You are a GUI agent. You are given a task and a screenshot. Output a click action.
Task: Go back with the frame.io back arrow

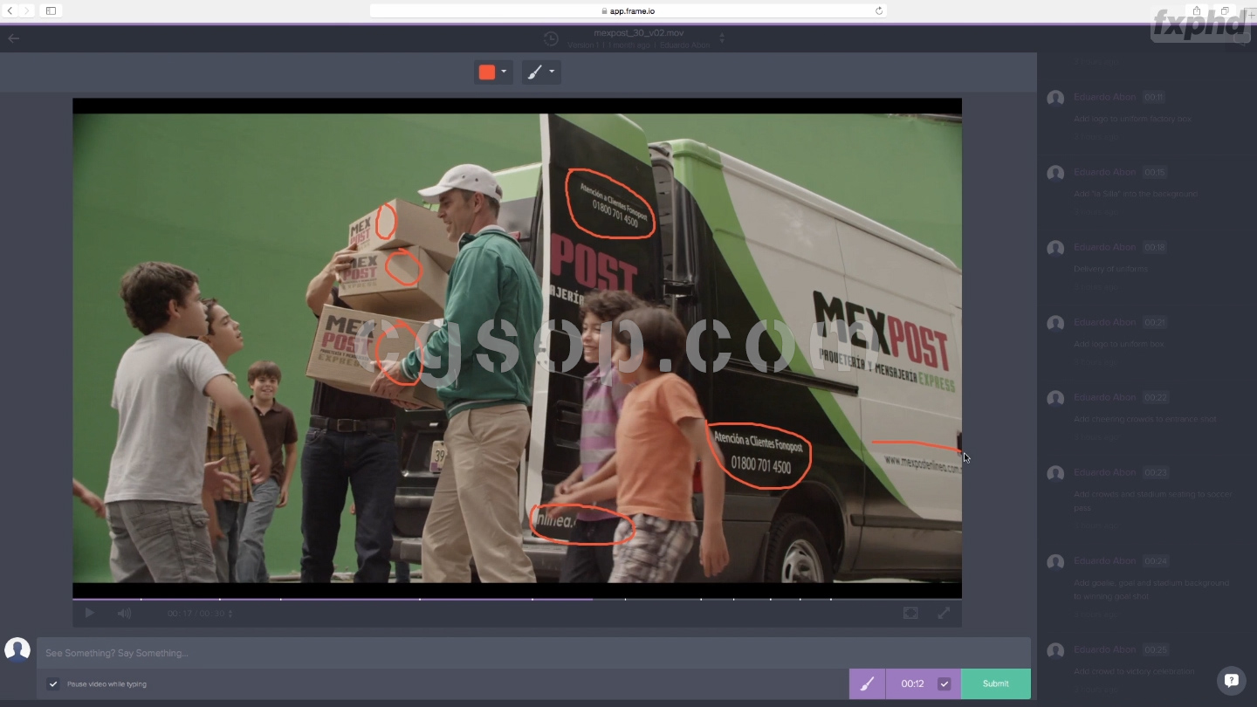(13, 38)
